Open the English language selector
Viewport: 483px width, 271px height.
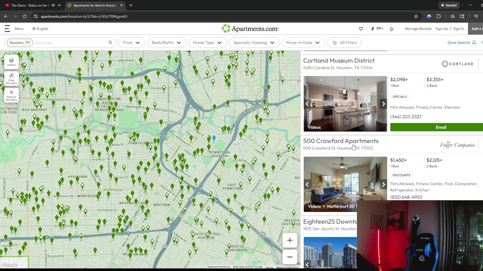pos(40,29)
